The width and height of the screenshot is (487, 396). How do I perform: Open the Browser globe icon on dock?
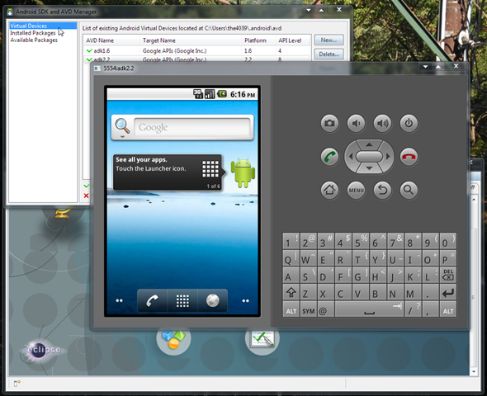(x=213, y=300)
